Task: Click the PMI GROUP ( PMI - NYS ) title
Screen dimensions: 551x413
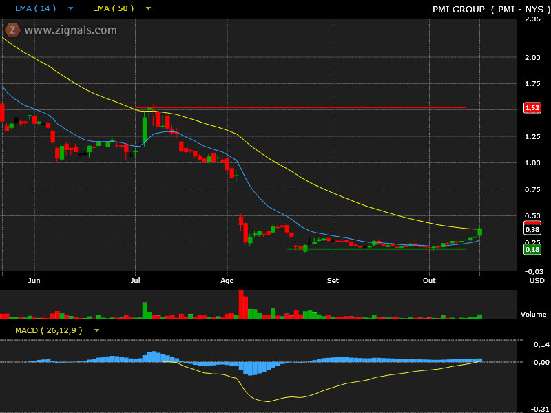Action: pyautogui.click(x=491, y=10)
